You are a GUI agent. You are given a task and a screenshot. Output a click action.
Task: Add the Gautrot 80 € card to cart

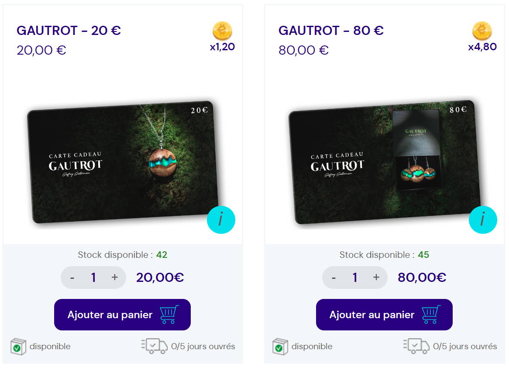(x=384, y=315)
